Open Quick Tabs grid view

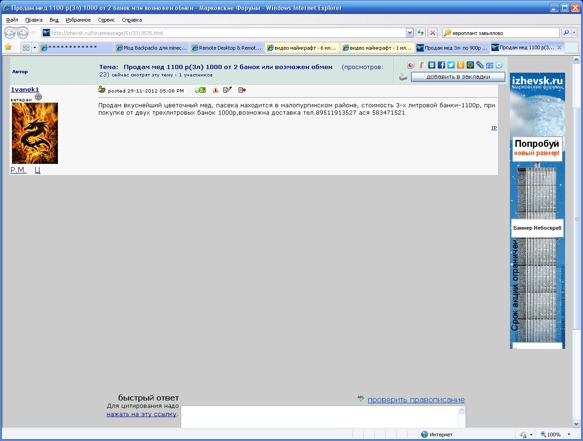coord(26,48)
